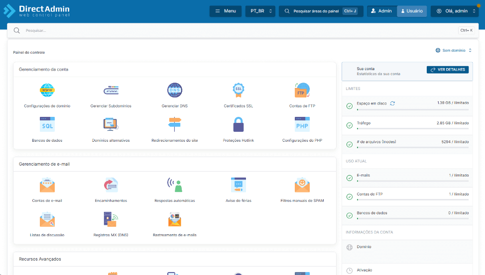Open Bancos de dados SQL icon
This screenshot has width=485, height=275.
(x=47, y=124)
